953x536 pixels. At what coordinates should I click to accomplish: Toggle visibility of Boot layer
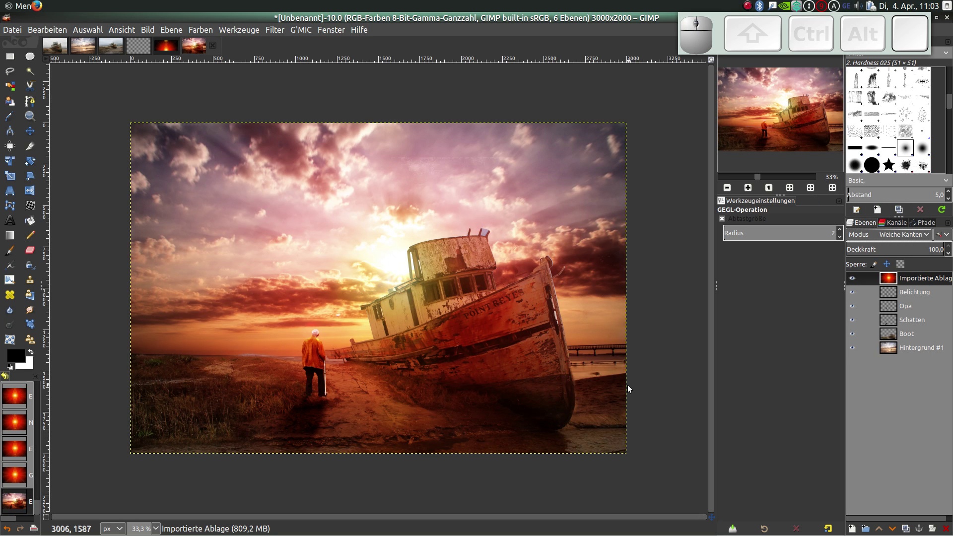pyautogui.click(x=852, y=334)
